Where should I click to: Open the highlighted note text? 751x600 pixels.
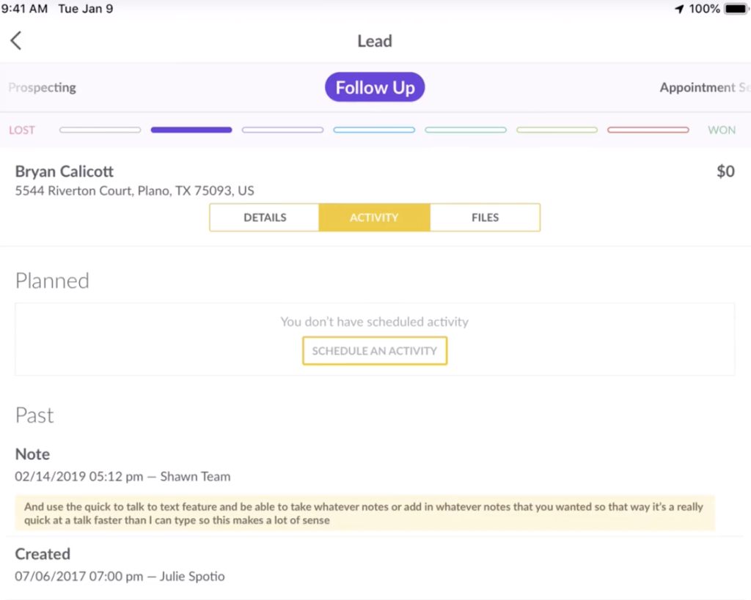(x=364, y=514)
